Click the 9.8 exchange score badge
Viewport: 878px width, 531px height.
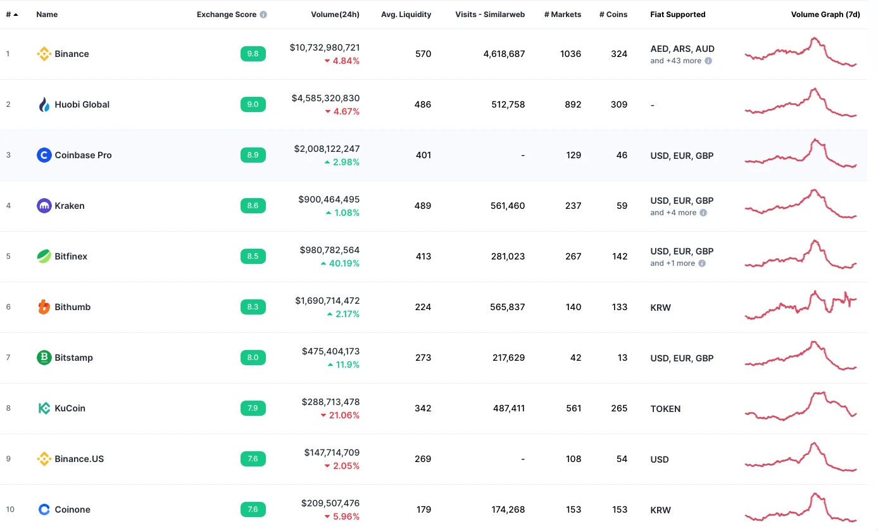[x=253, y=54]
